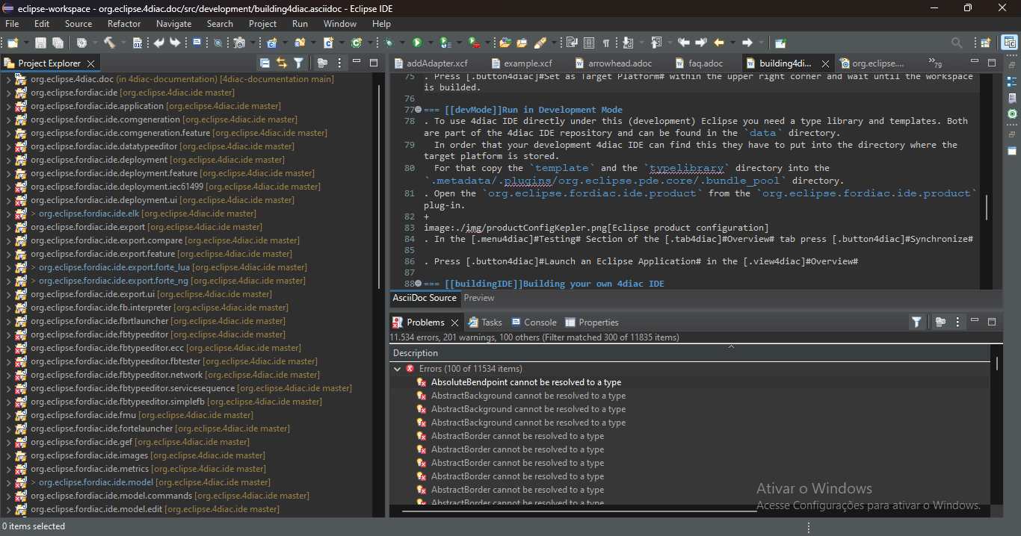The image size is (1021, 536).
Task: Expand the org.eclipse.fordiac.ide.application project
Action: tap(8, 106)
